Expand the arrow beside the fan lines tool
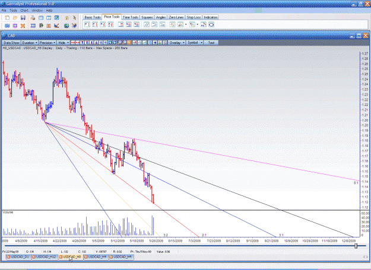Viewport: 371px width, 270px height. [x=186, y=24]
